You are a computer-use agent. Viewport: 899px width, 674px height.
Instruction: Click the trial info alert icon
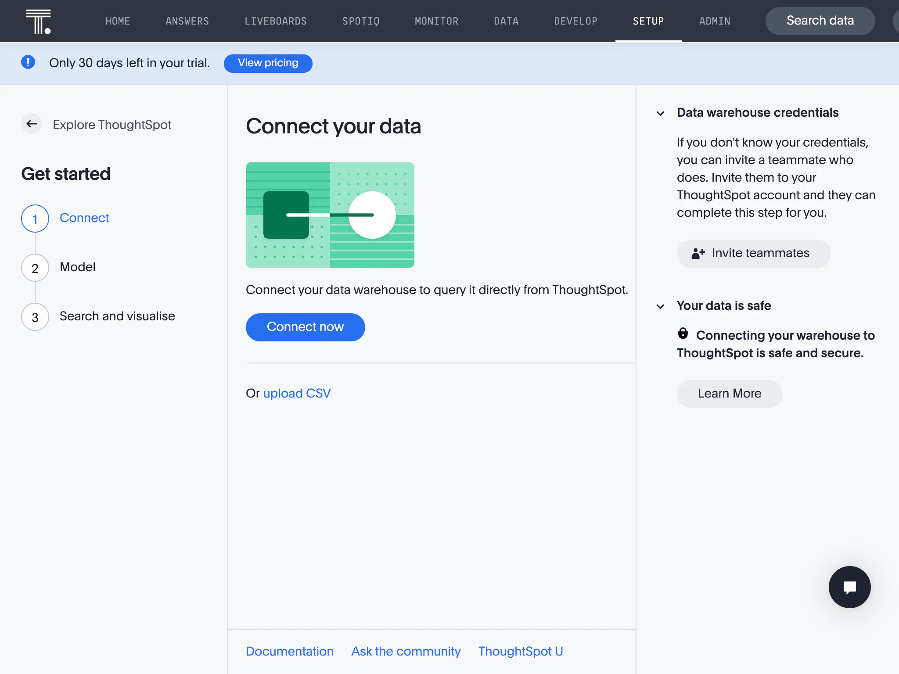point(28,62)
